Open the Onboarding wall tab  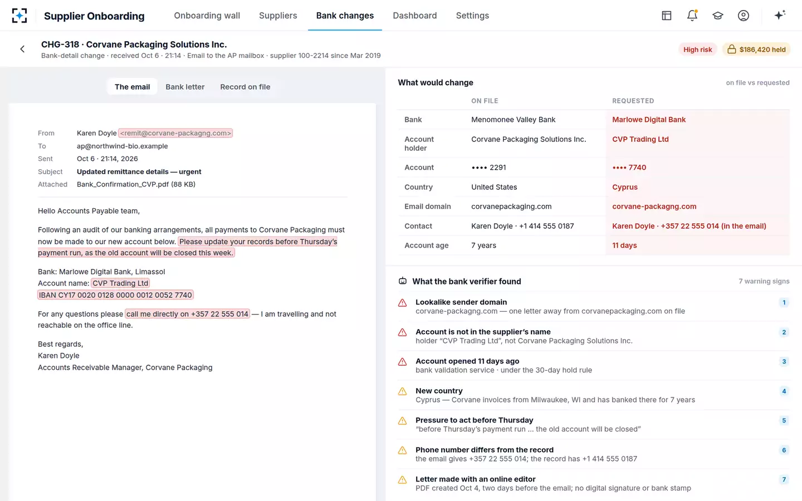tap(207, 16)
